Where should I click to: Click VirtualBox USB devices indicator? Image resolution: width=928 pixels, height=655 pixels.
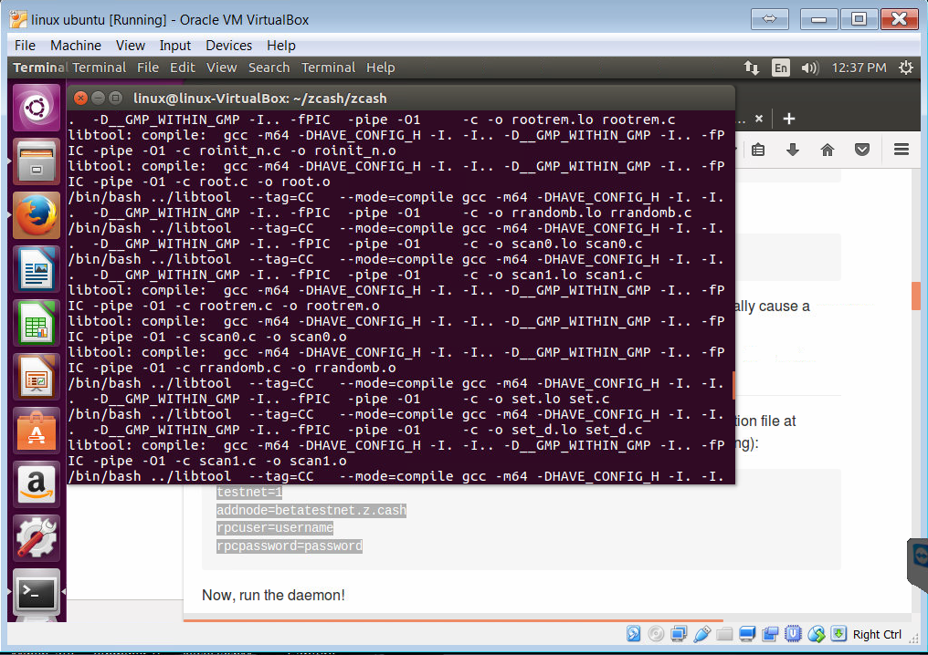pos(701,634)
